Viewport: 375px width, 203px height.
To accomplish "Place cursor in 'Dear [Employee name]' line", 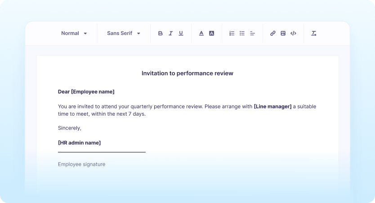I will [x=86, y=92].
